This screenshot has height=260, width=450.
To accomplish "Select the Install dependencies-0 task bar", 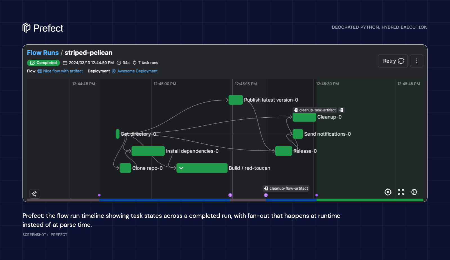I will (148, 151).
